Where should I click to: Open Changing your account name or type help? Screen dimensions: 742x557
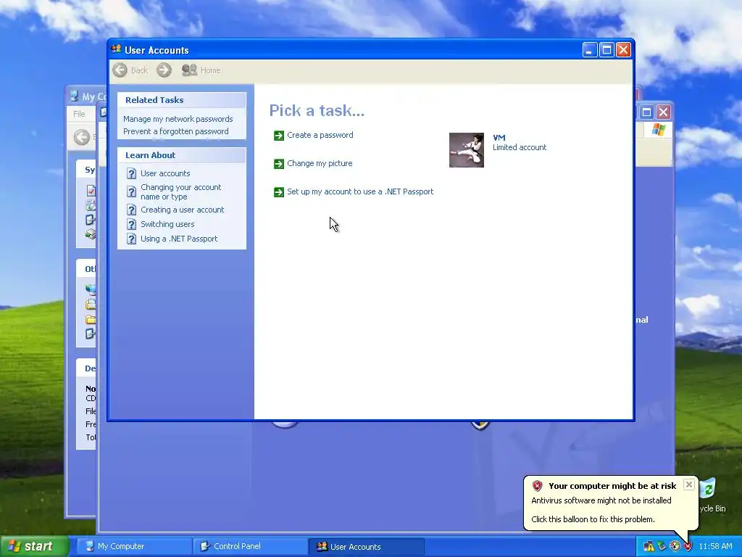tap(180, 191)
